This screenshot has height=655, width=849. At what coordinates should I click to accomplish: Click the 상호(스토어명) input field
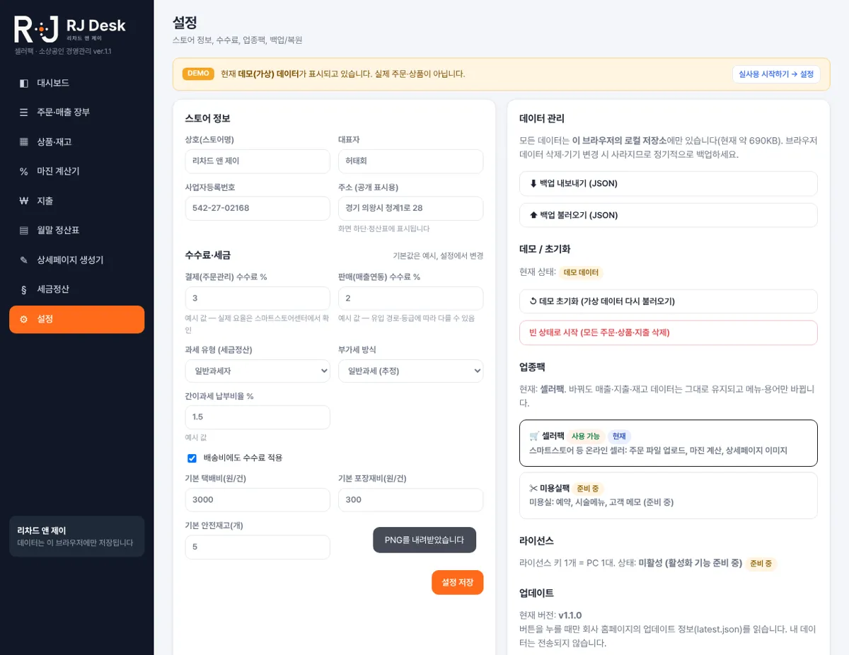(x=258, y=161)
